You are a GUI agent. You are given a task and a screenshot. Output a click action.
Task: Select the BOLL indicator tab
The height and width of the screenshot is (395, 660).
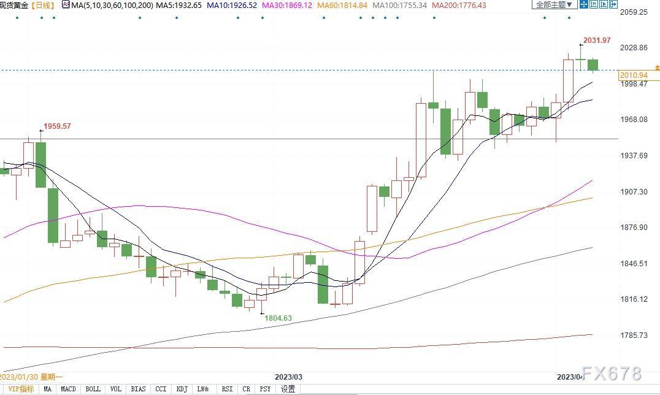93,389
